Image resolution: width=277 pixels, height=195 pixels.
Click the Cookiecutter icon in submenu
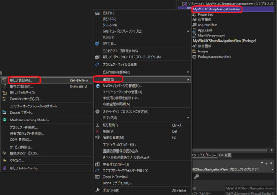pyautogui.click(x=5, y=99)
